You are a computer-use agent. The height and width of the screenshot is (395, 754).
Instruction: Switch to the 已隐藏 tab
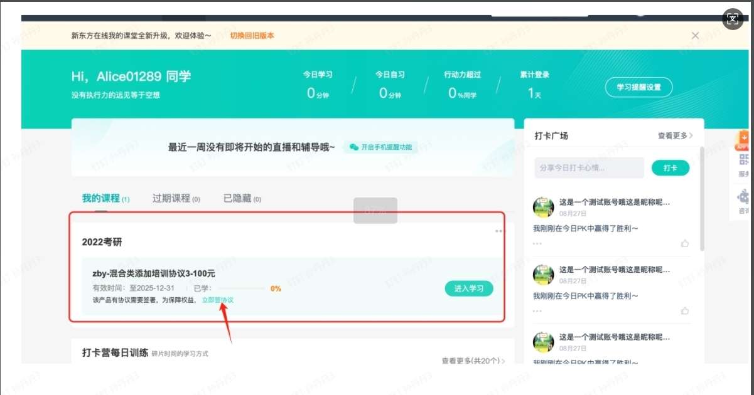point(242,199)
